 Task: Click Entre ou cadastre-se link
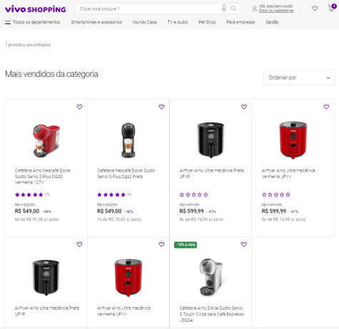[276, 11]
